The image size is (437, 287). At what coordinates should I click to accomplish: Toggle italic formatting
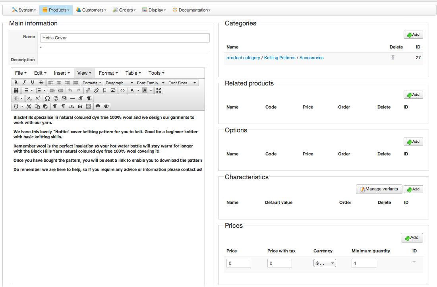(x=24, y=83)
